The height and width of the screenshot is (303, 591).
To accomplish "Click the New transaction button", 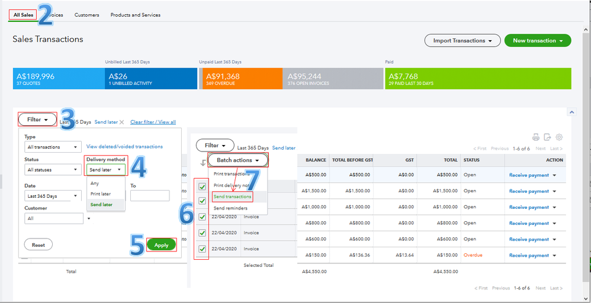I will click(x=538, y=41).
